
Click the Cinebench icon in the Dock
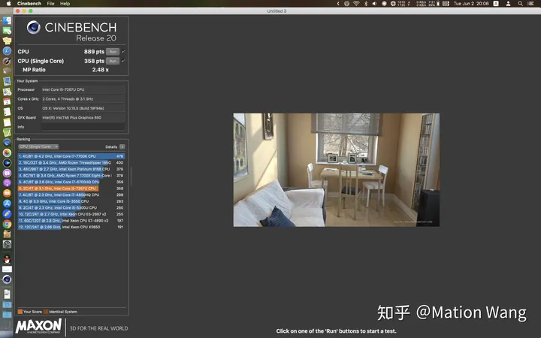(7, 279)
